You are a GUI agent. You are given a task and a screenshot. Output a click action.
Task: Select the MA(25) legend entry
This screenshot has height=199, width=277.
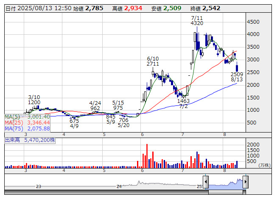28,122
